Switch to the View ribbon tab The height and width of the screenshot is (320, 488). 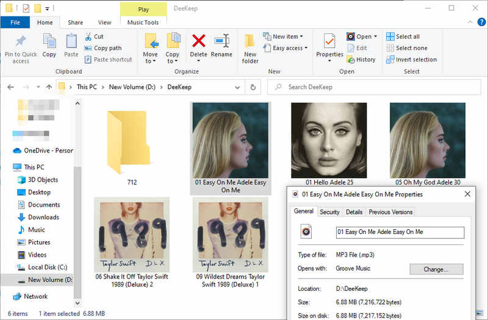coord(104,23)
